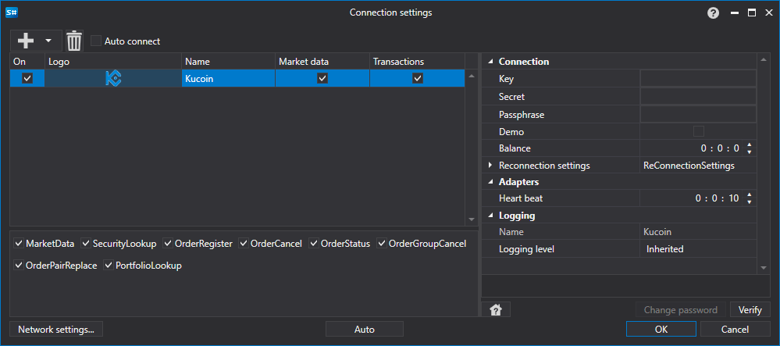Minimize the Connection settings window
This screenshot has height=346, width=780.
[734, 13]
